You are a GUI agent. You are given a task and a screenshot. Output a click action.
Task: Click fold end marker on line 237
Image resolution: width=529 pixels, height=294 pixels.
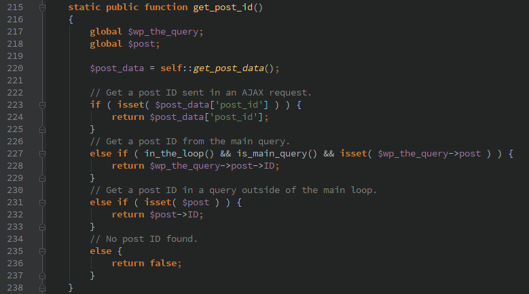(x=42, y=276)
